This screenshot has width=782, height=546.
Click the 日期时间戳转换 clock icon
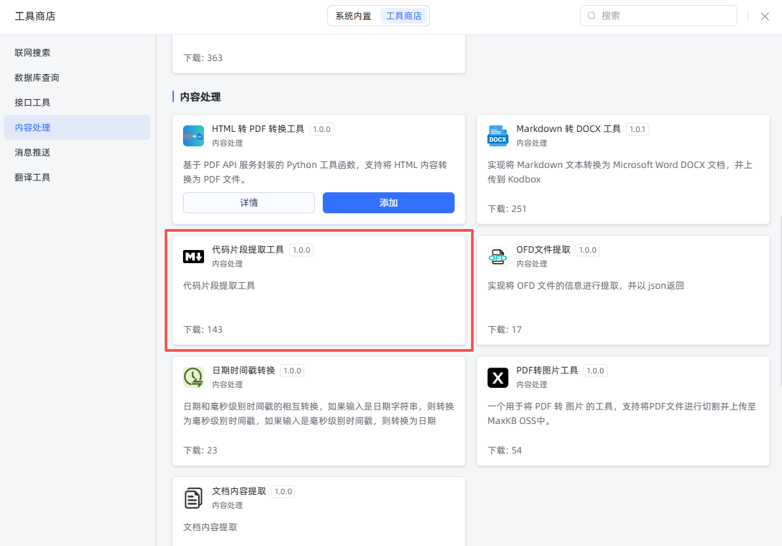194,377
